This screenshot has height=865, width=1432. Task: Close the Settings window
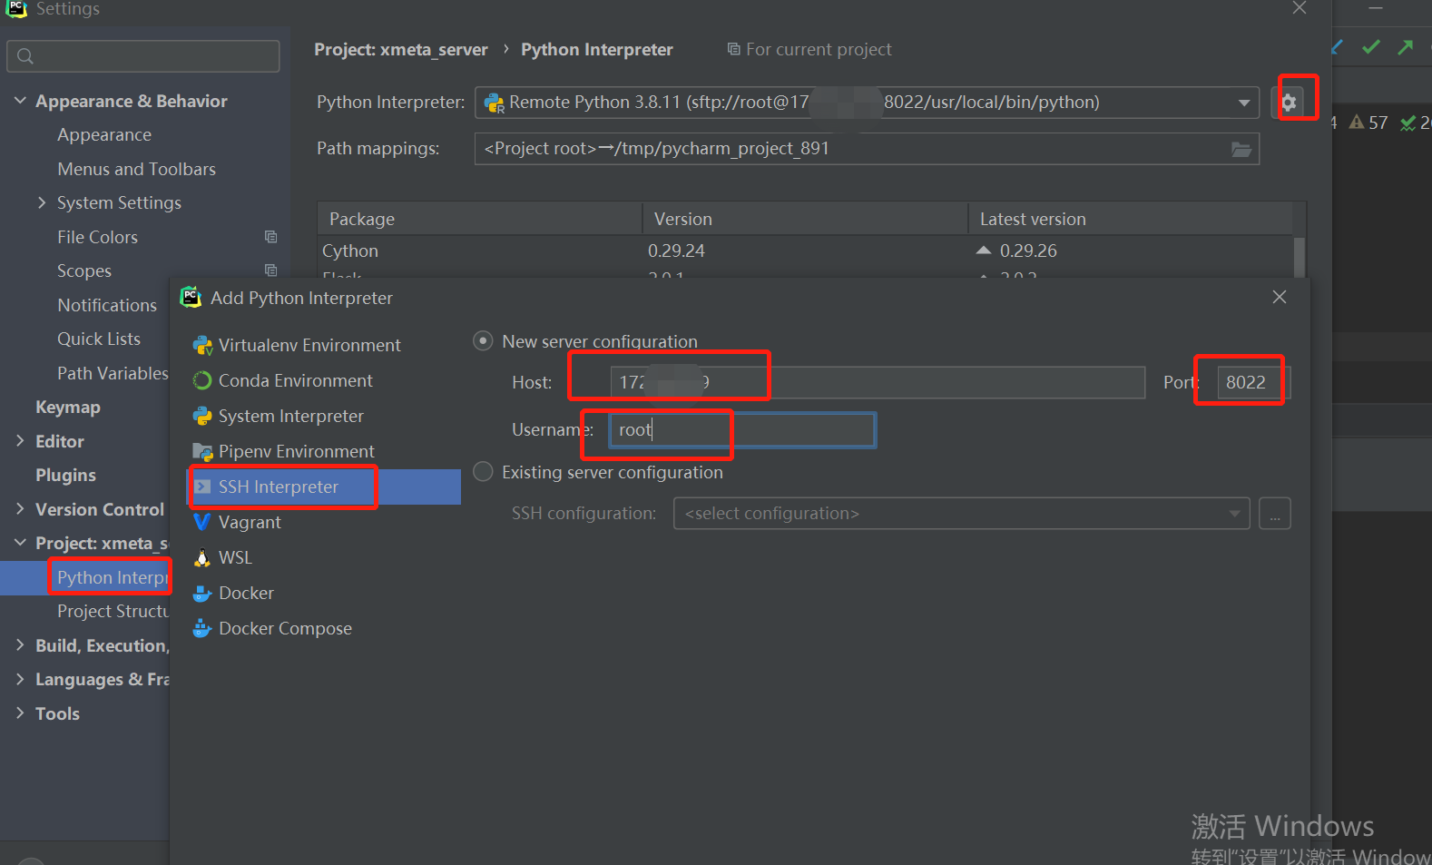coord(1300,8)
